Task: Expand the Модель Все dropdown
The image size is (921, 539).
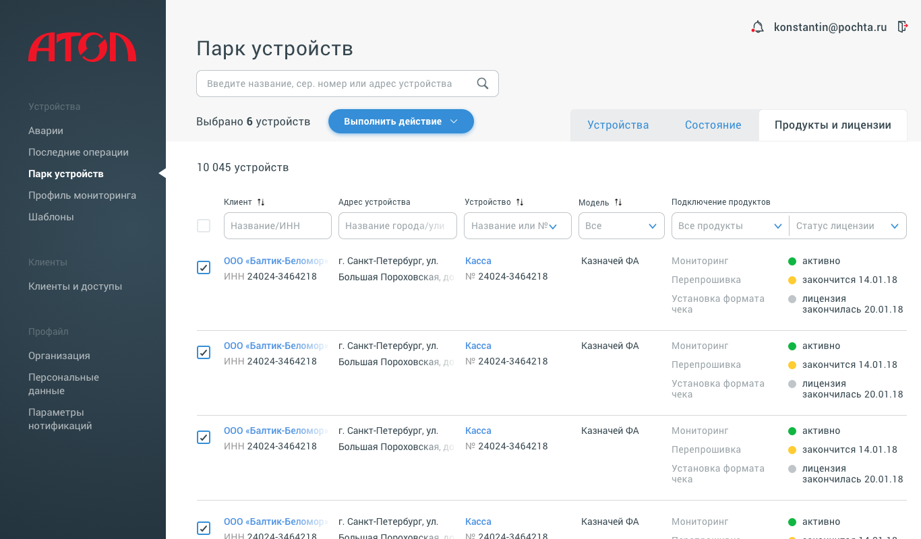Action: [x=622, y=226]
